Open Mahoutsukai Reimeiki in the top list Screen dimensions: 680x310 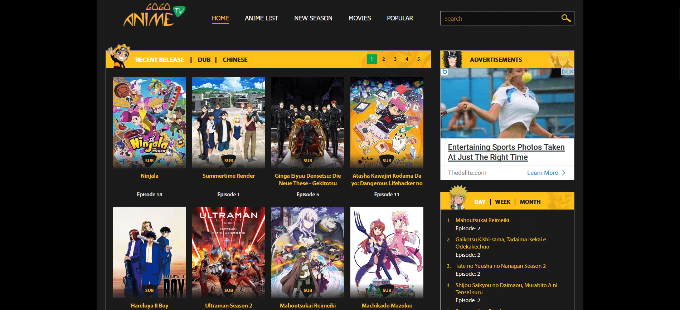coord(482,220)
